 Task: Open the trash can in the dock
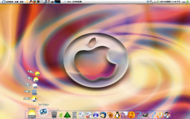tap(54, 115)
